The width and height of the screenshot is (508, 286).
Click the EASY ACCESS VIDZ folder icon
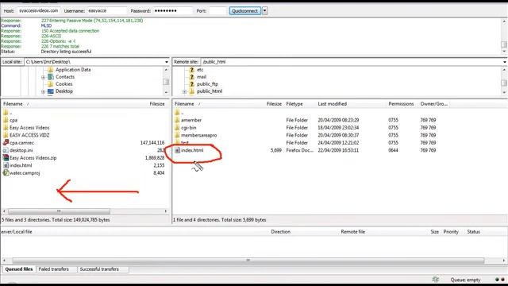coord(6,135)
